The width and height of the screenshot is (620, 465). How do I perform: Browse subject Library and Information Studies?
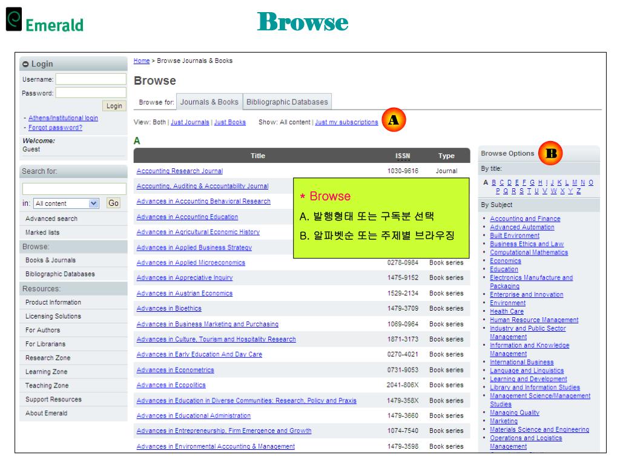click(535, 387)
